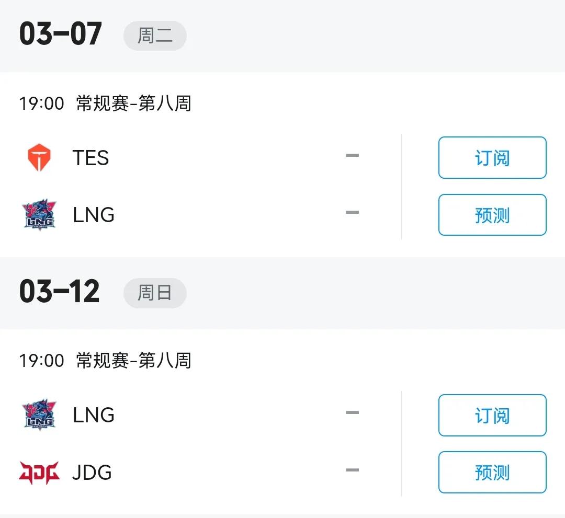Tap the 周日 weekday badge
The width and height of the screenshot is (565, 518).
click(155, 293)
